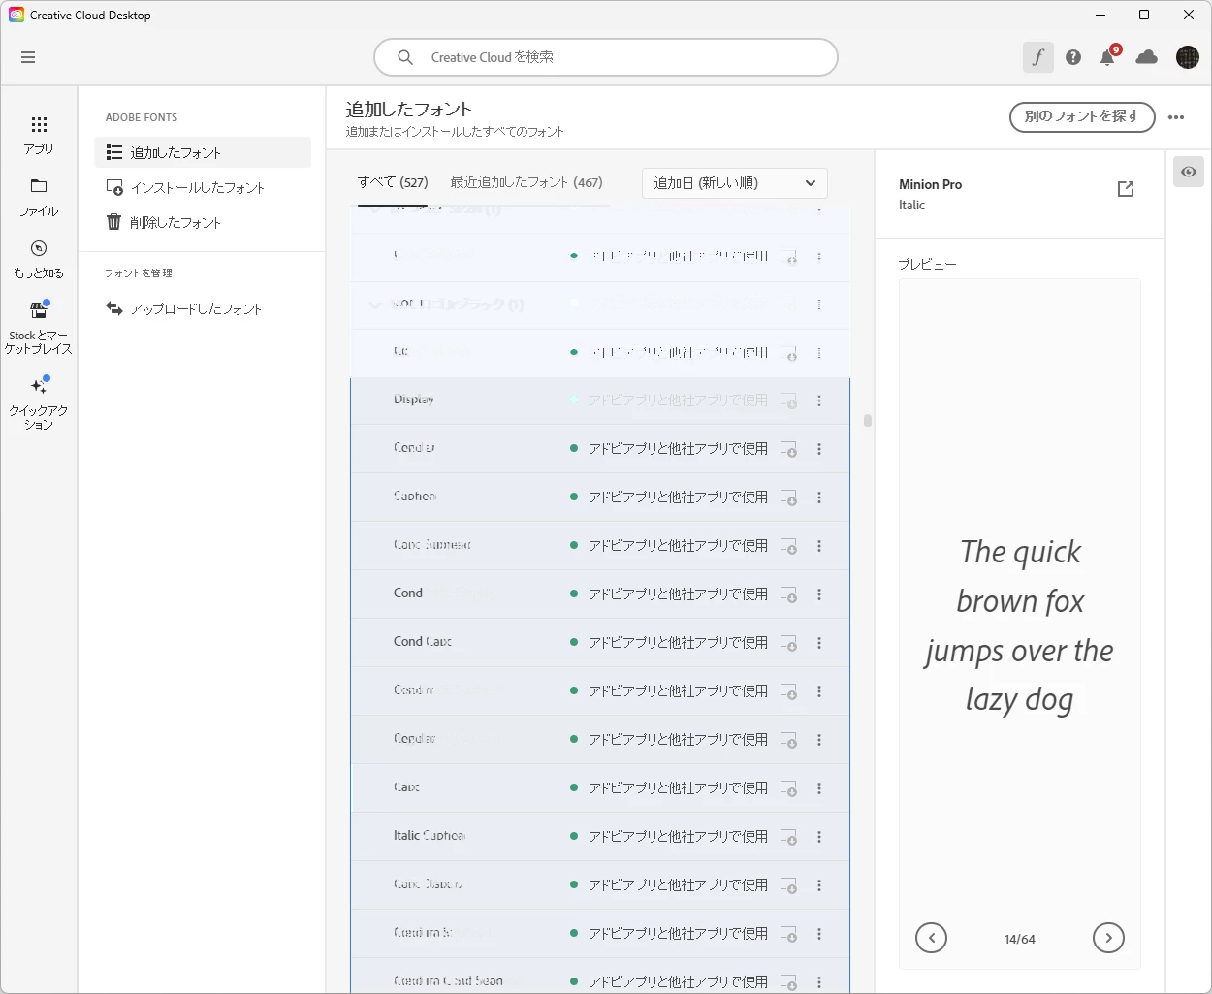The height and width of the screenshot is (994, 1212).
Task: Switch to the すべて (527) tab
Action: pos(393,182)
